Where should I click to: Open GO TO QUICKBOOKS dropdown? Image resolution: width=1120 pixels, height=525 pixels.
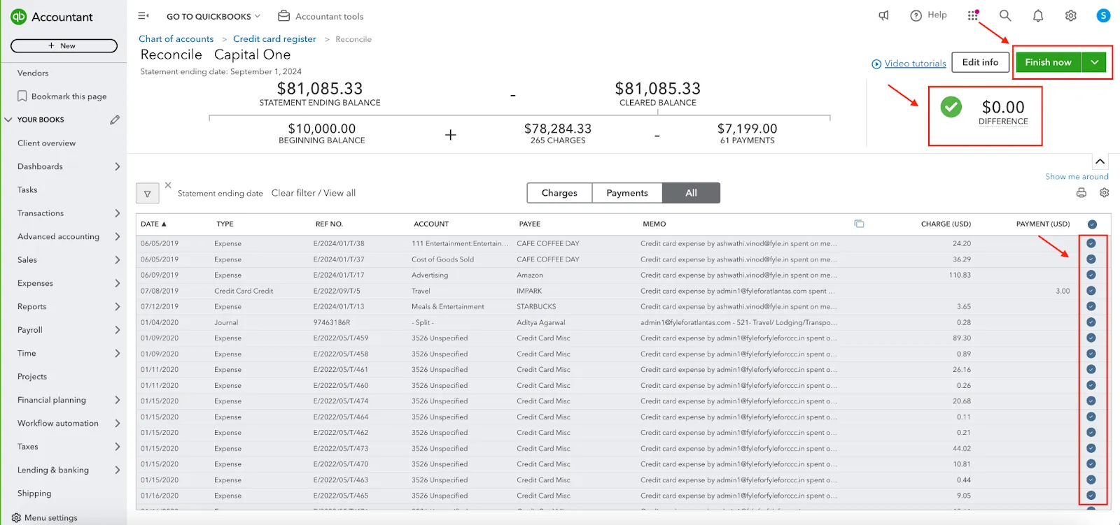click(213, 16)
